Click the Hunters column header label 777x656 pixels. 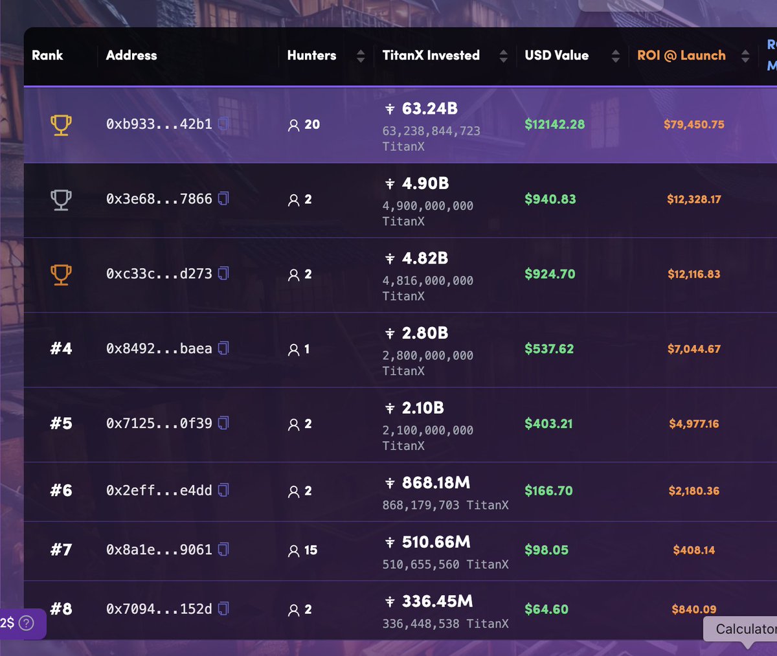(x=311, y=55)
